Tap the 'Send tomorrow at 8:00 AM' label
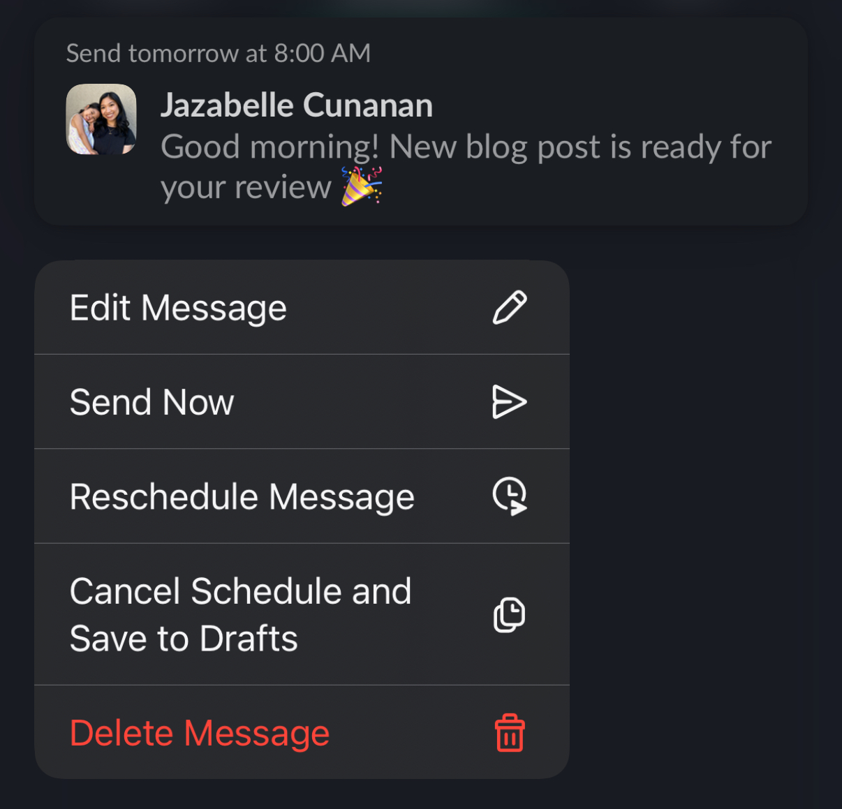The image size is (842, 809). [219, 53]
